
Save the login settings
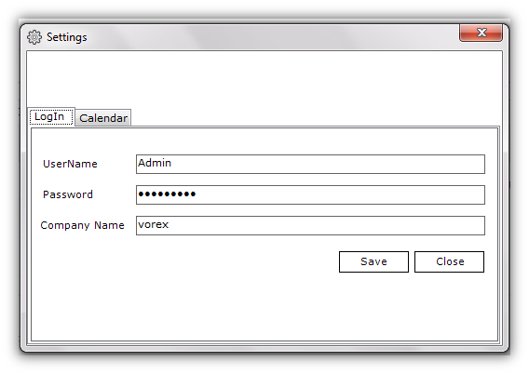(x=373, y=261)
